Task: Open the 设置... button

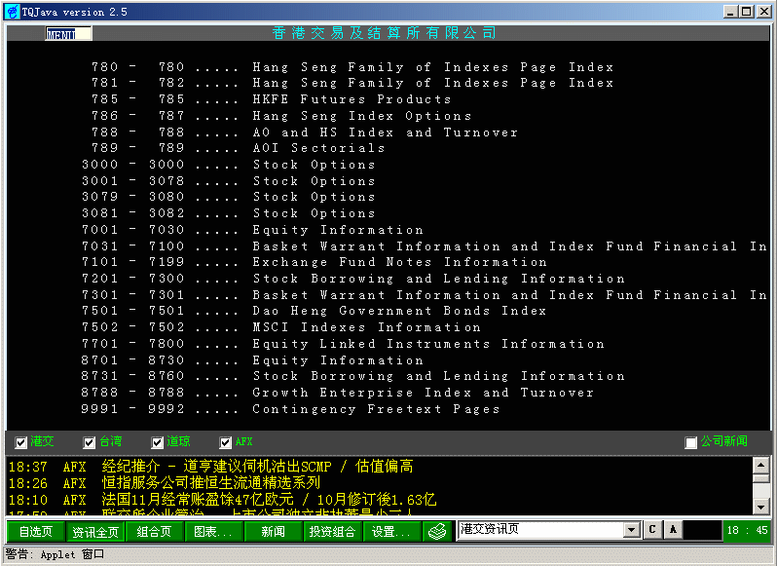Action: point(392,531)
